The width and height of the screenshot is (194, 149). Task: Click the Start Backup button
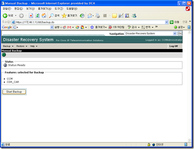point(14,92)
